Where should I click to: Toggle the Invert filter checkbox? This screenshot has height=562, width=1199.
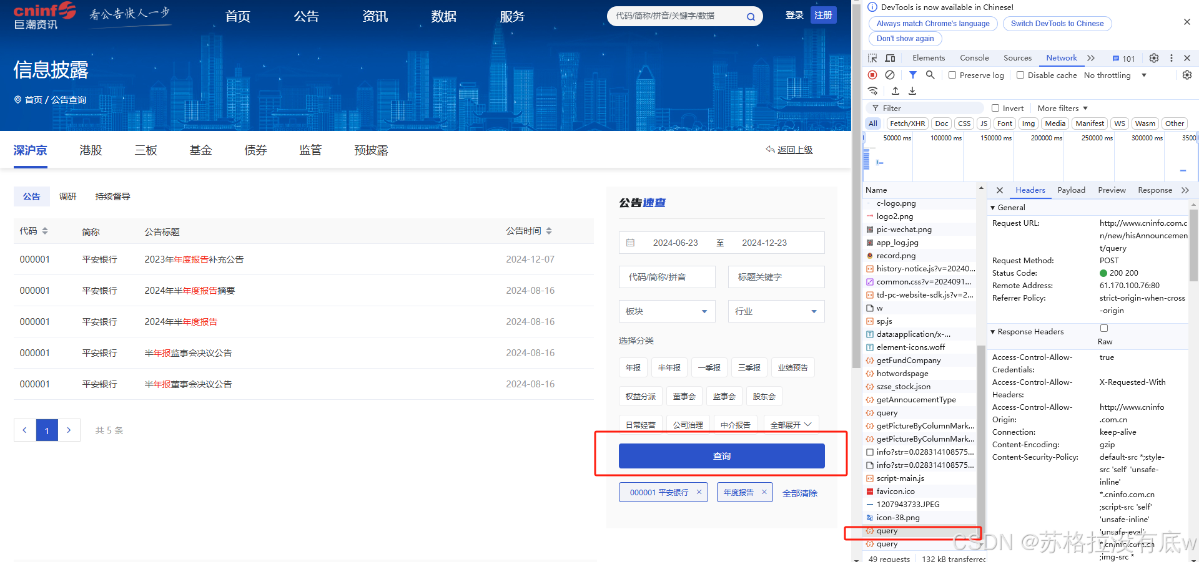(x=995, y=108)
